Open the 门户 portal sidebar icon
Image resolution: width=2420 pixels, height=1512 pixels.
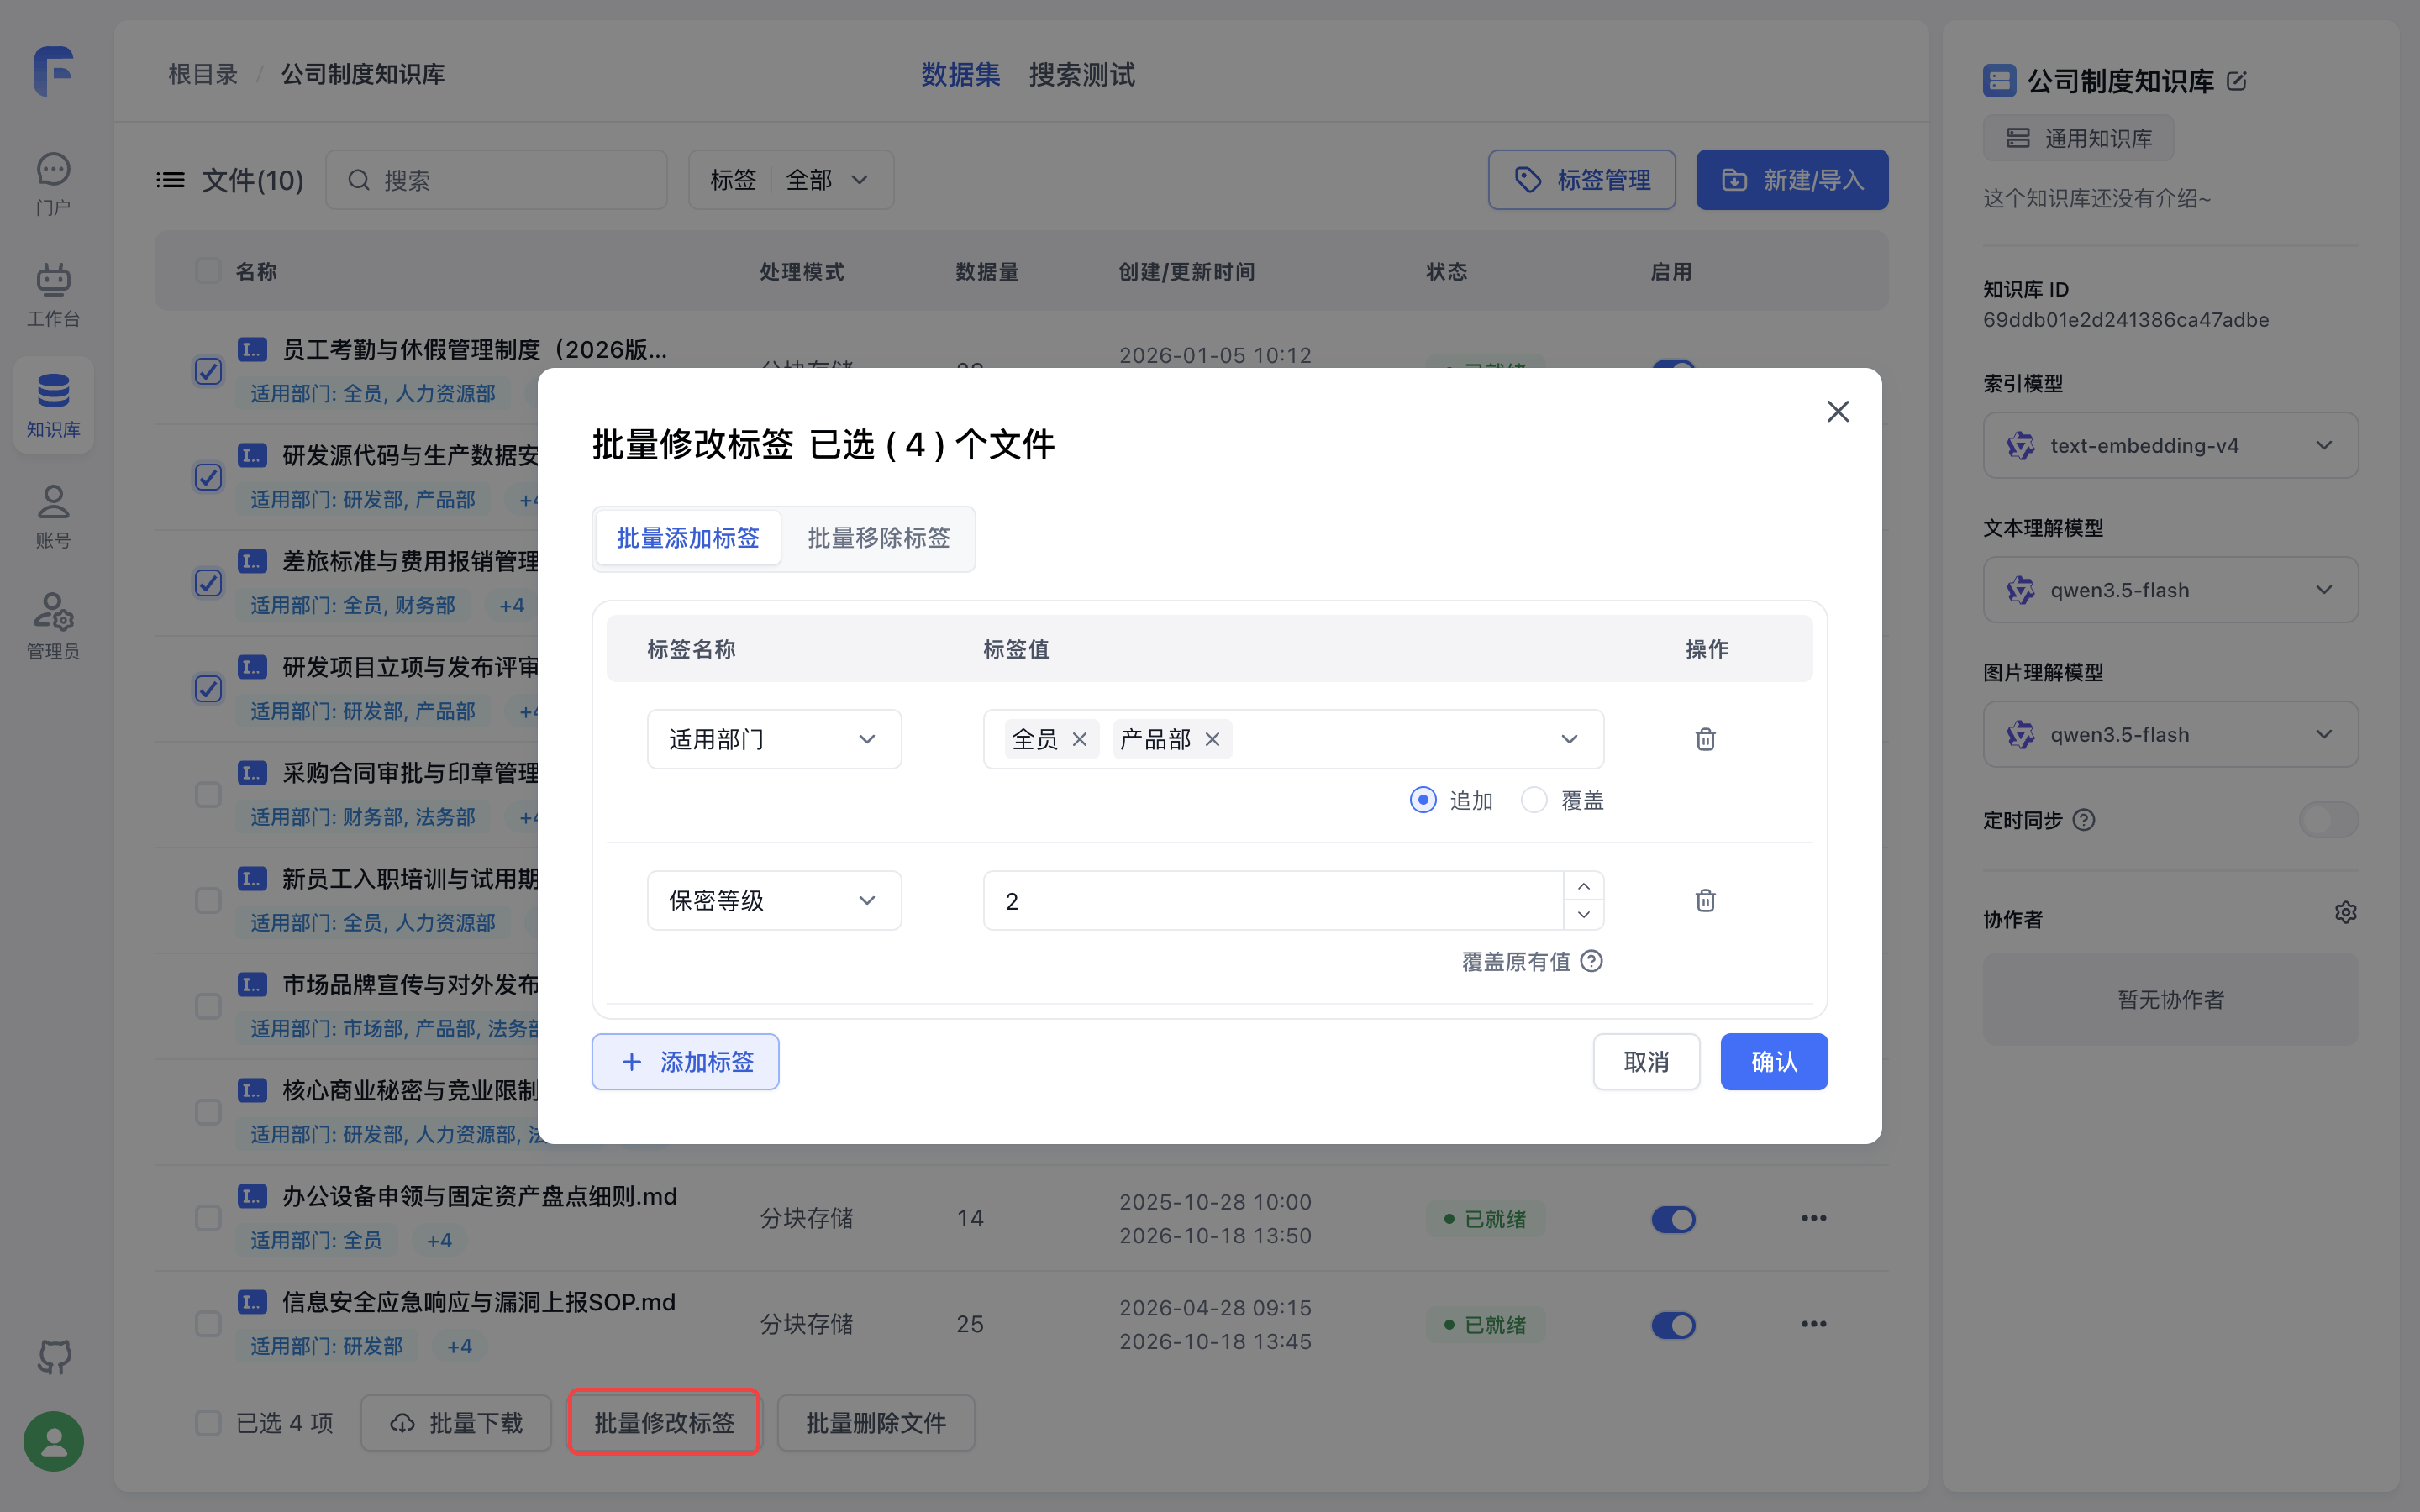click(53, 184)
